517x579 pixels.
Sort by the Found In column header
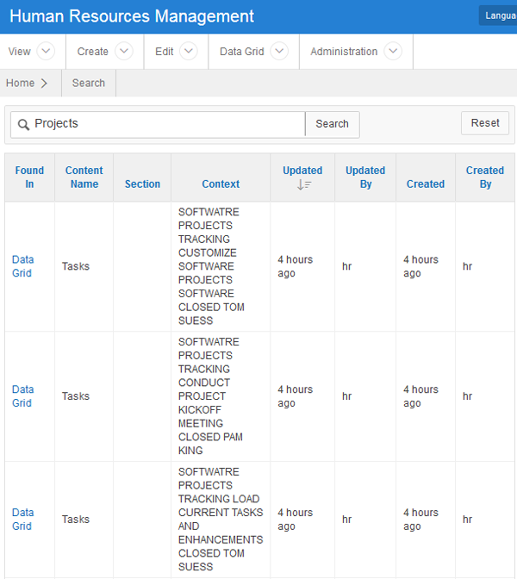pyautogui.click(x=29, y=177)
